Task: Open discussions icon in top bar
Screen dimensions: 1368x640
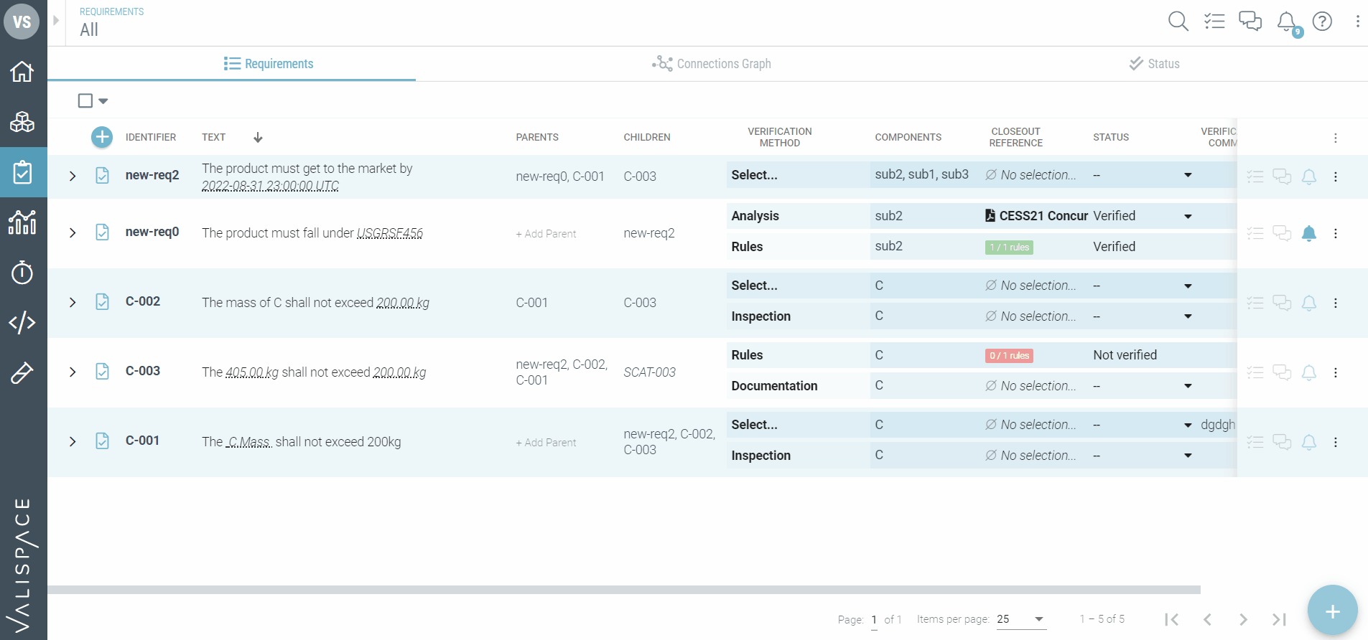Action: click(x=1250, y=22)
